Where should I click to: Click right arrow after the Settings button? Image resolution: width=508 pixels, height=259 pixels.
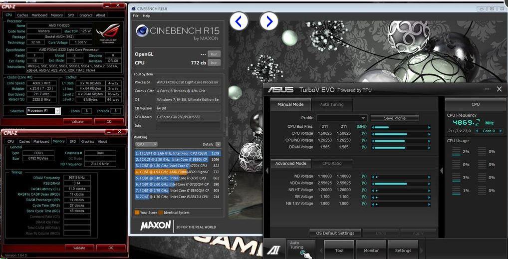pyautogui.click(x=422, y=250)
